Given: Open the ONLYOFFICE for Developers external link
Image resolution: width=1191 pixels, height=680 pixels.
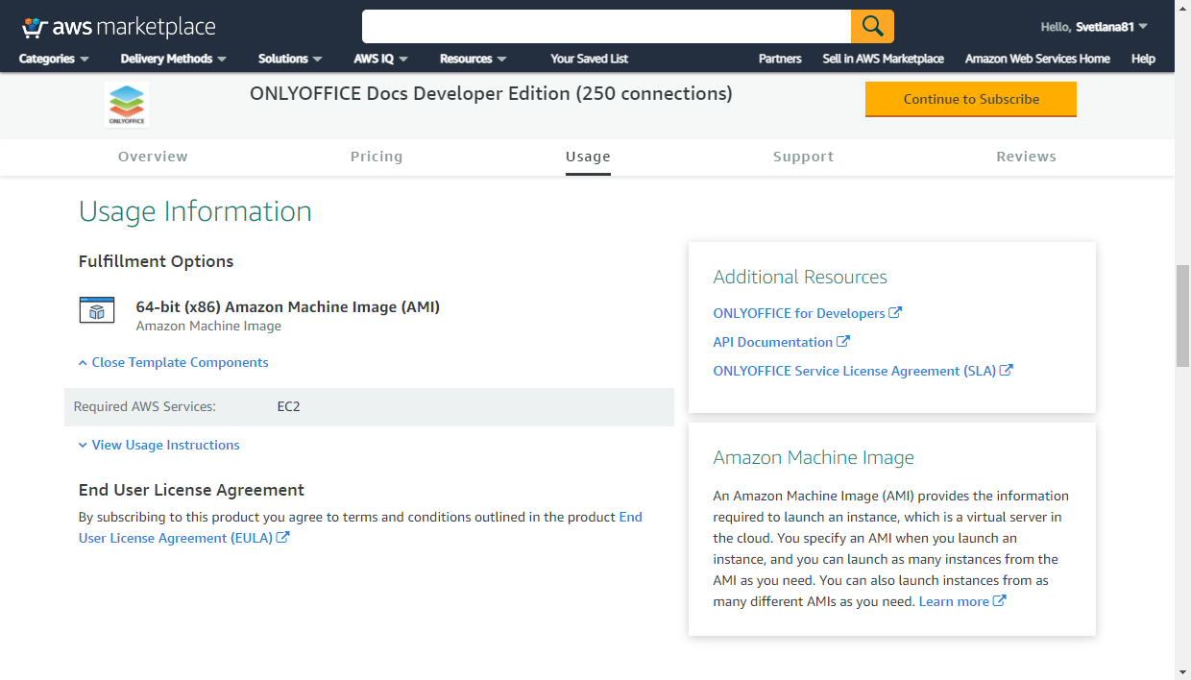Looking at the screenshot, I should (x=806, y=313).
